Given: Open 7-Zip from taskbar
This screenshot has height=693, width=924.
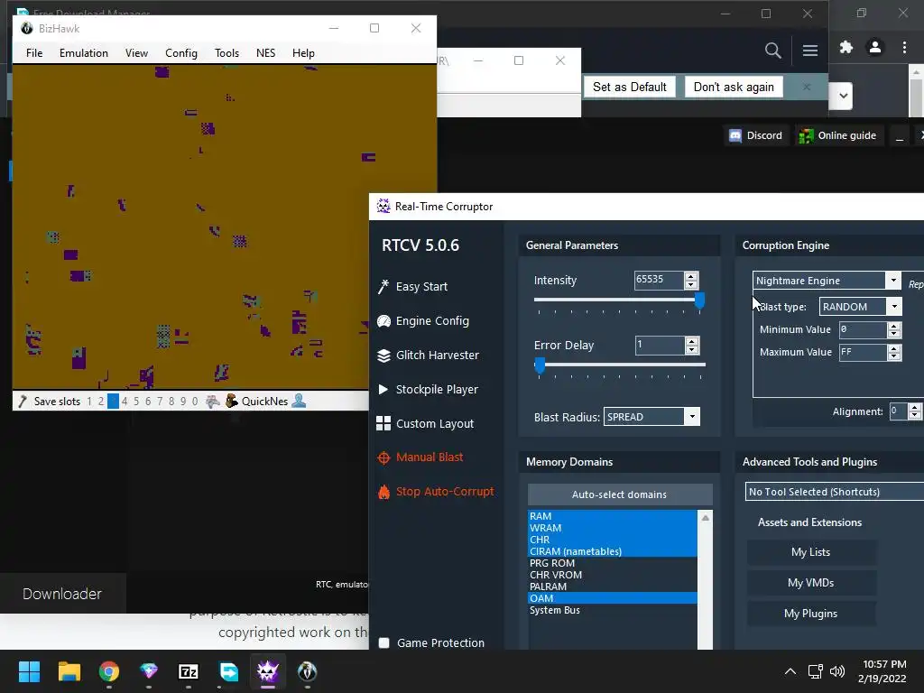Looking at the screenshot, I should pyautogui.click(x=188, y=671).
